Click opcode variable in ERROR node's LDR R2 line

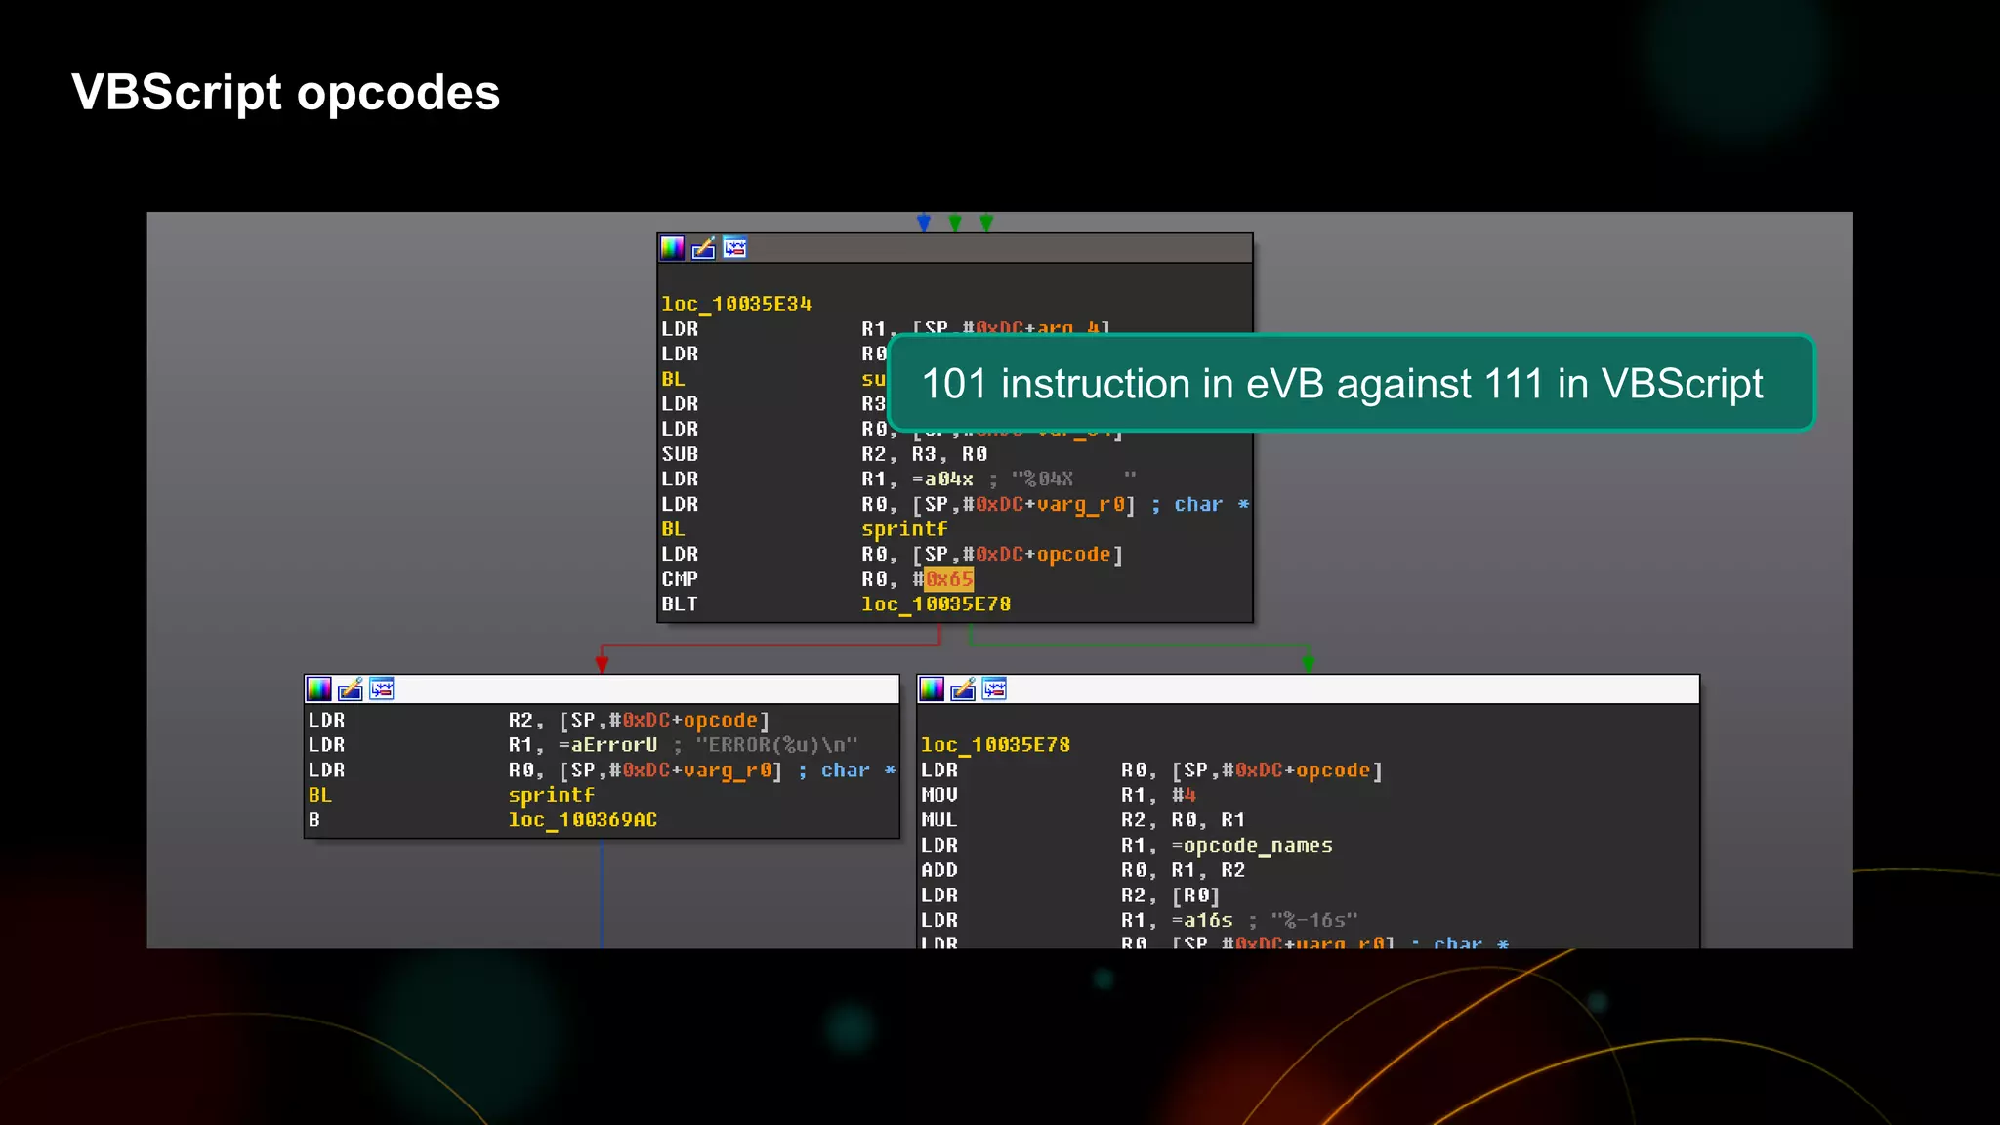coord(720,721)
